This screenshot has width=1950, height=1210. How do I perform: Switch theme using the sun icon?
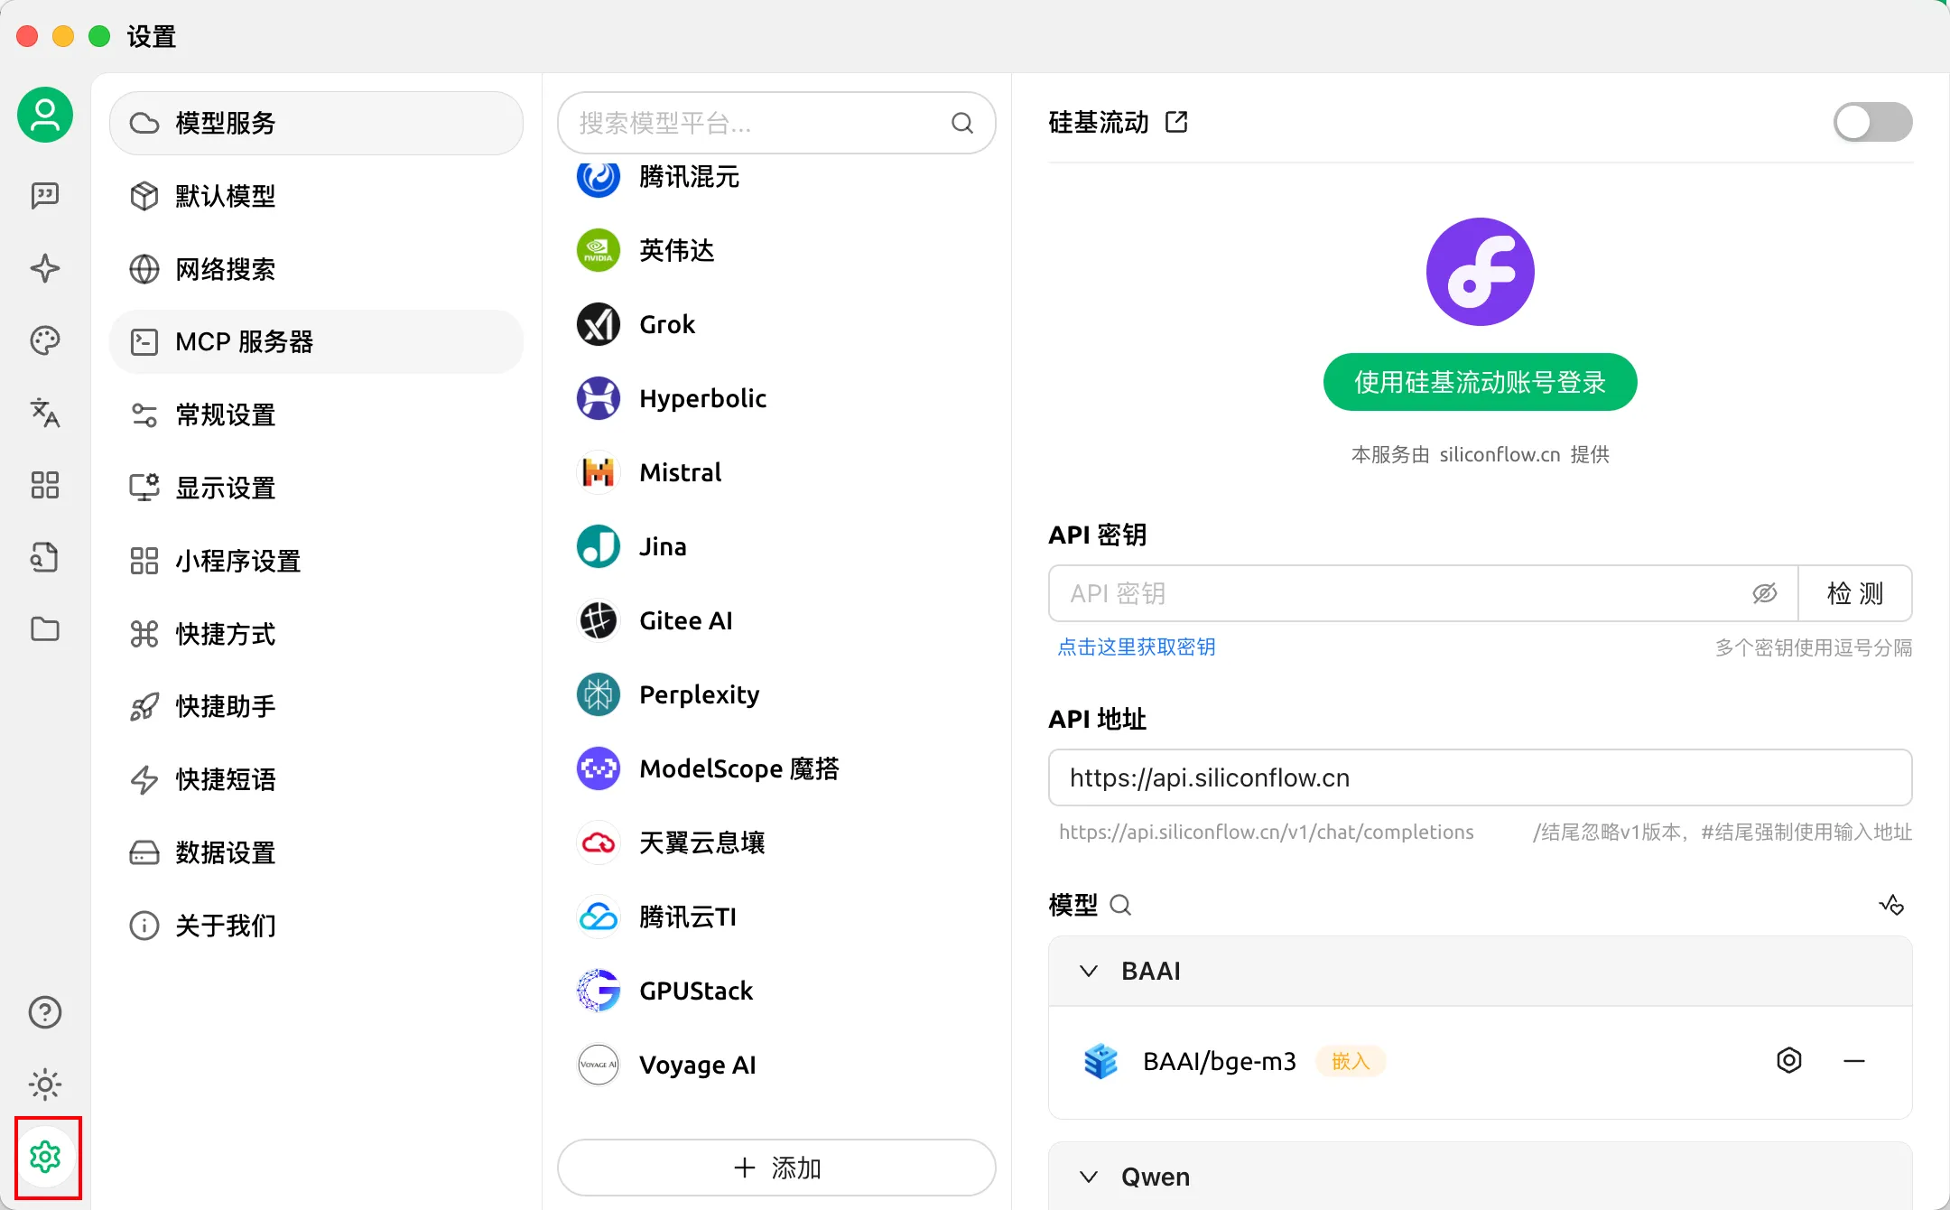tap(45, 1084)
